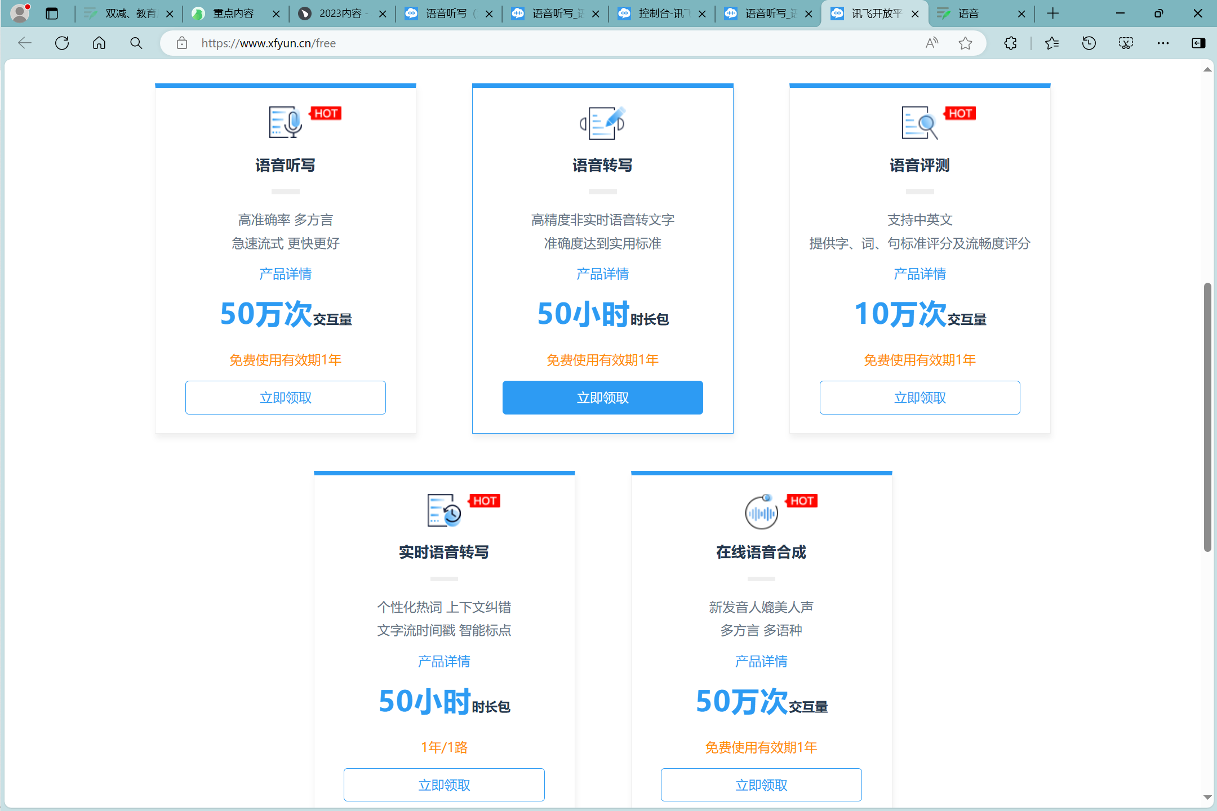Claim 语音转写 with 立即领取 button
This screenshot has height=811, width=1217.
point(602,398)
